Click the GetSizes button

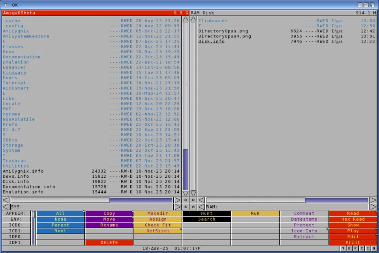[x=158, y=231]
